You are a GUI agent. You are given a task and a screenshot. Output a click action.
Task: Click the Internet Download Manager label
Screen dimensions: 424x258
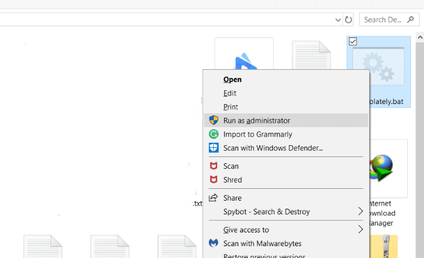382,213
